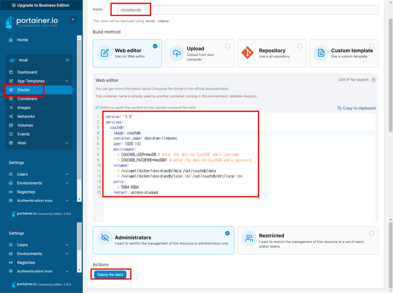This screenshot has width=393, height=293.
Task: Select the Custom template radio button
Action: coord(372,46)
